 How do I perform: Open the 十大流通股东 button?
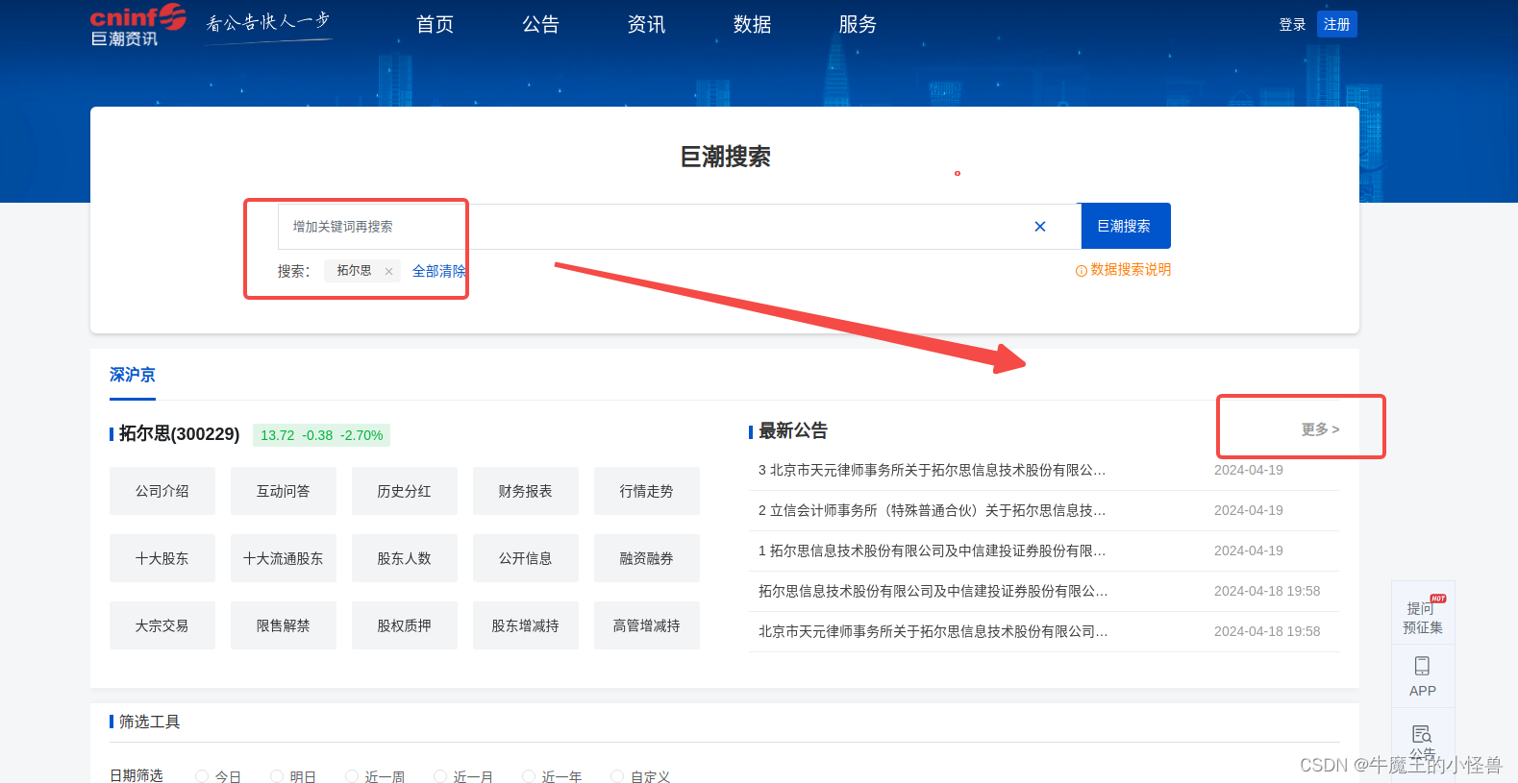click(x=284, y=558)
